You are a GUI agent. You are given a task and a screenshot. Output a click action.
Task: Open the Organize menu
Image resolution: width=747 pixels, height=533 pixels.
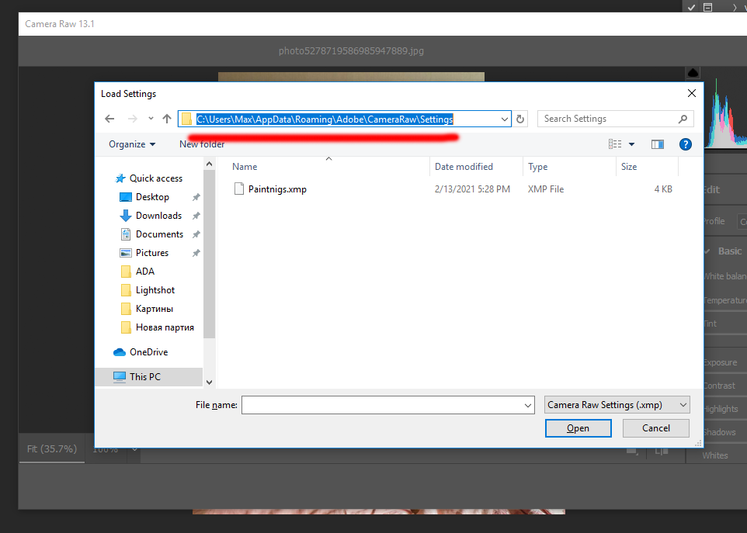tap(132, 144)
